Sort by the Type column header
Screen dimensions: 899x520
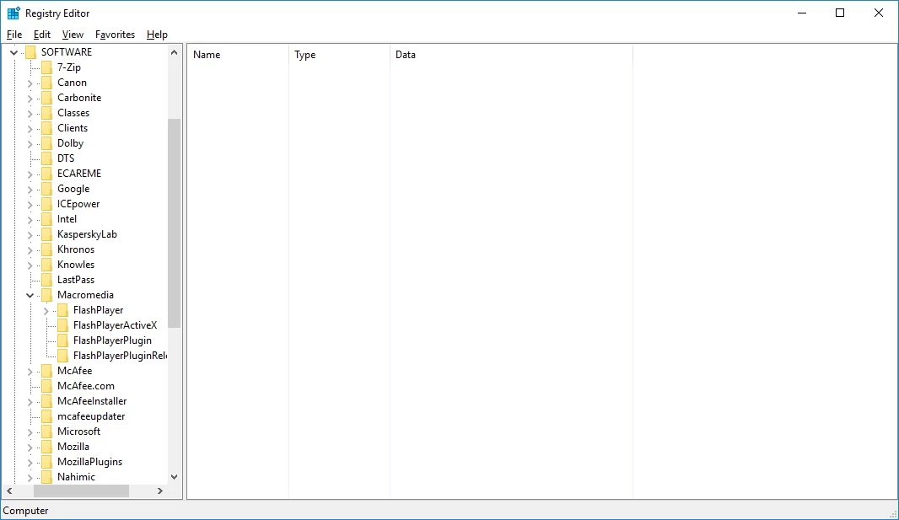pos(339,55)
